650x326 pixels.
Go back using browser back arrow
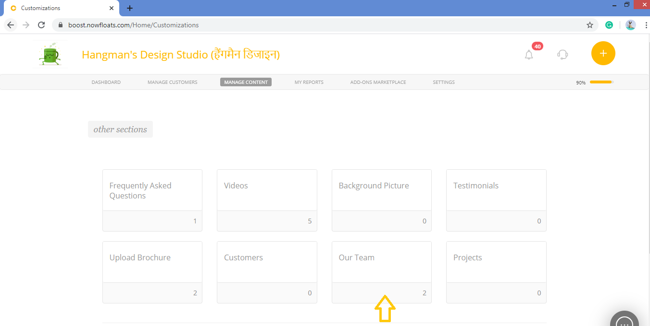[x=11, y=25]
